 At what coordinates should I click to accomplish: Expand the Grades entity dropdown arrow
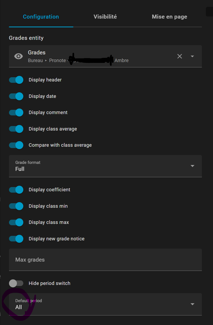click(192, 56)
